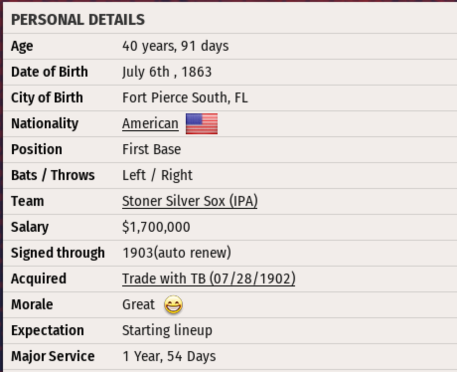
Task: Click the American flag icon
Action: [x=201, y=124]
